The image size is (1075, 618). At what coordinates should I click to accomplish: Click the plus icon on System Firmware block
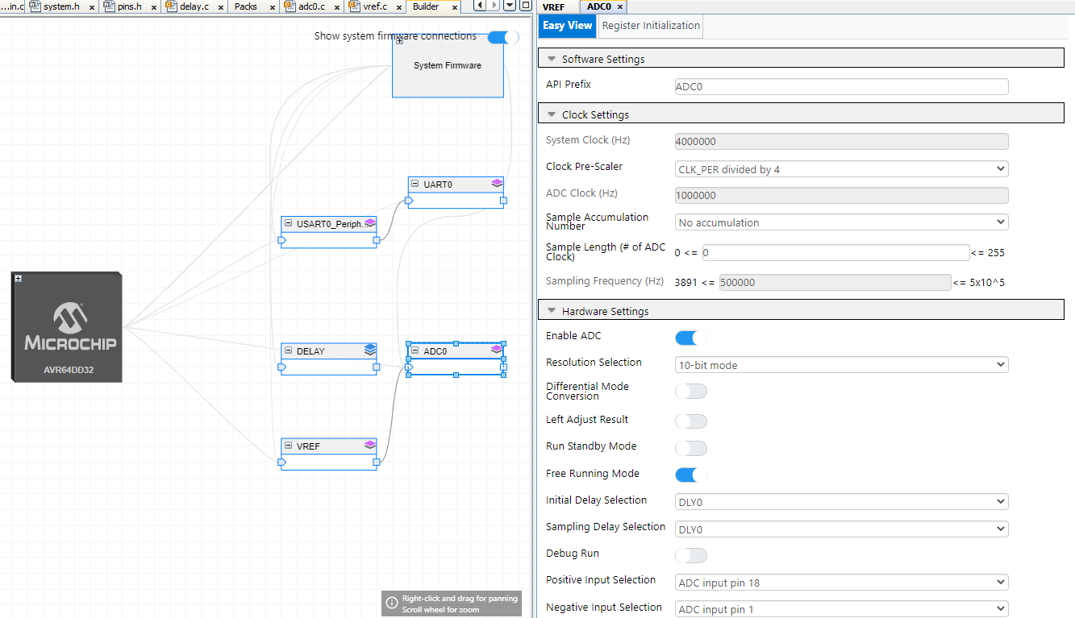399,40
